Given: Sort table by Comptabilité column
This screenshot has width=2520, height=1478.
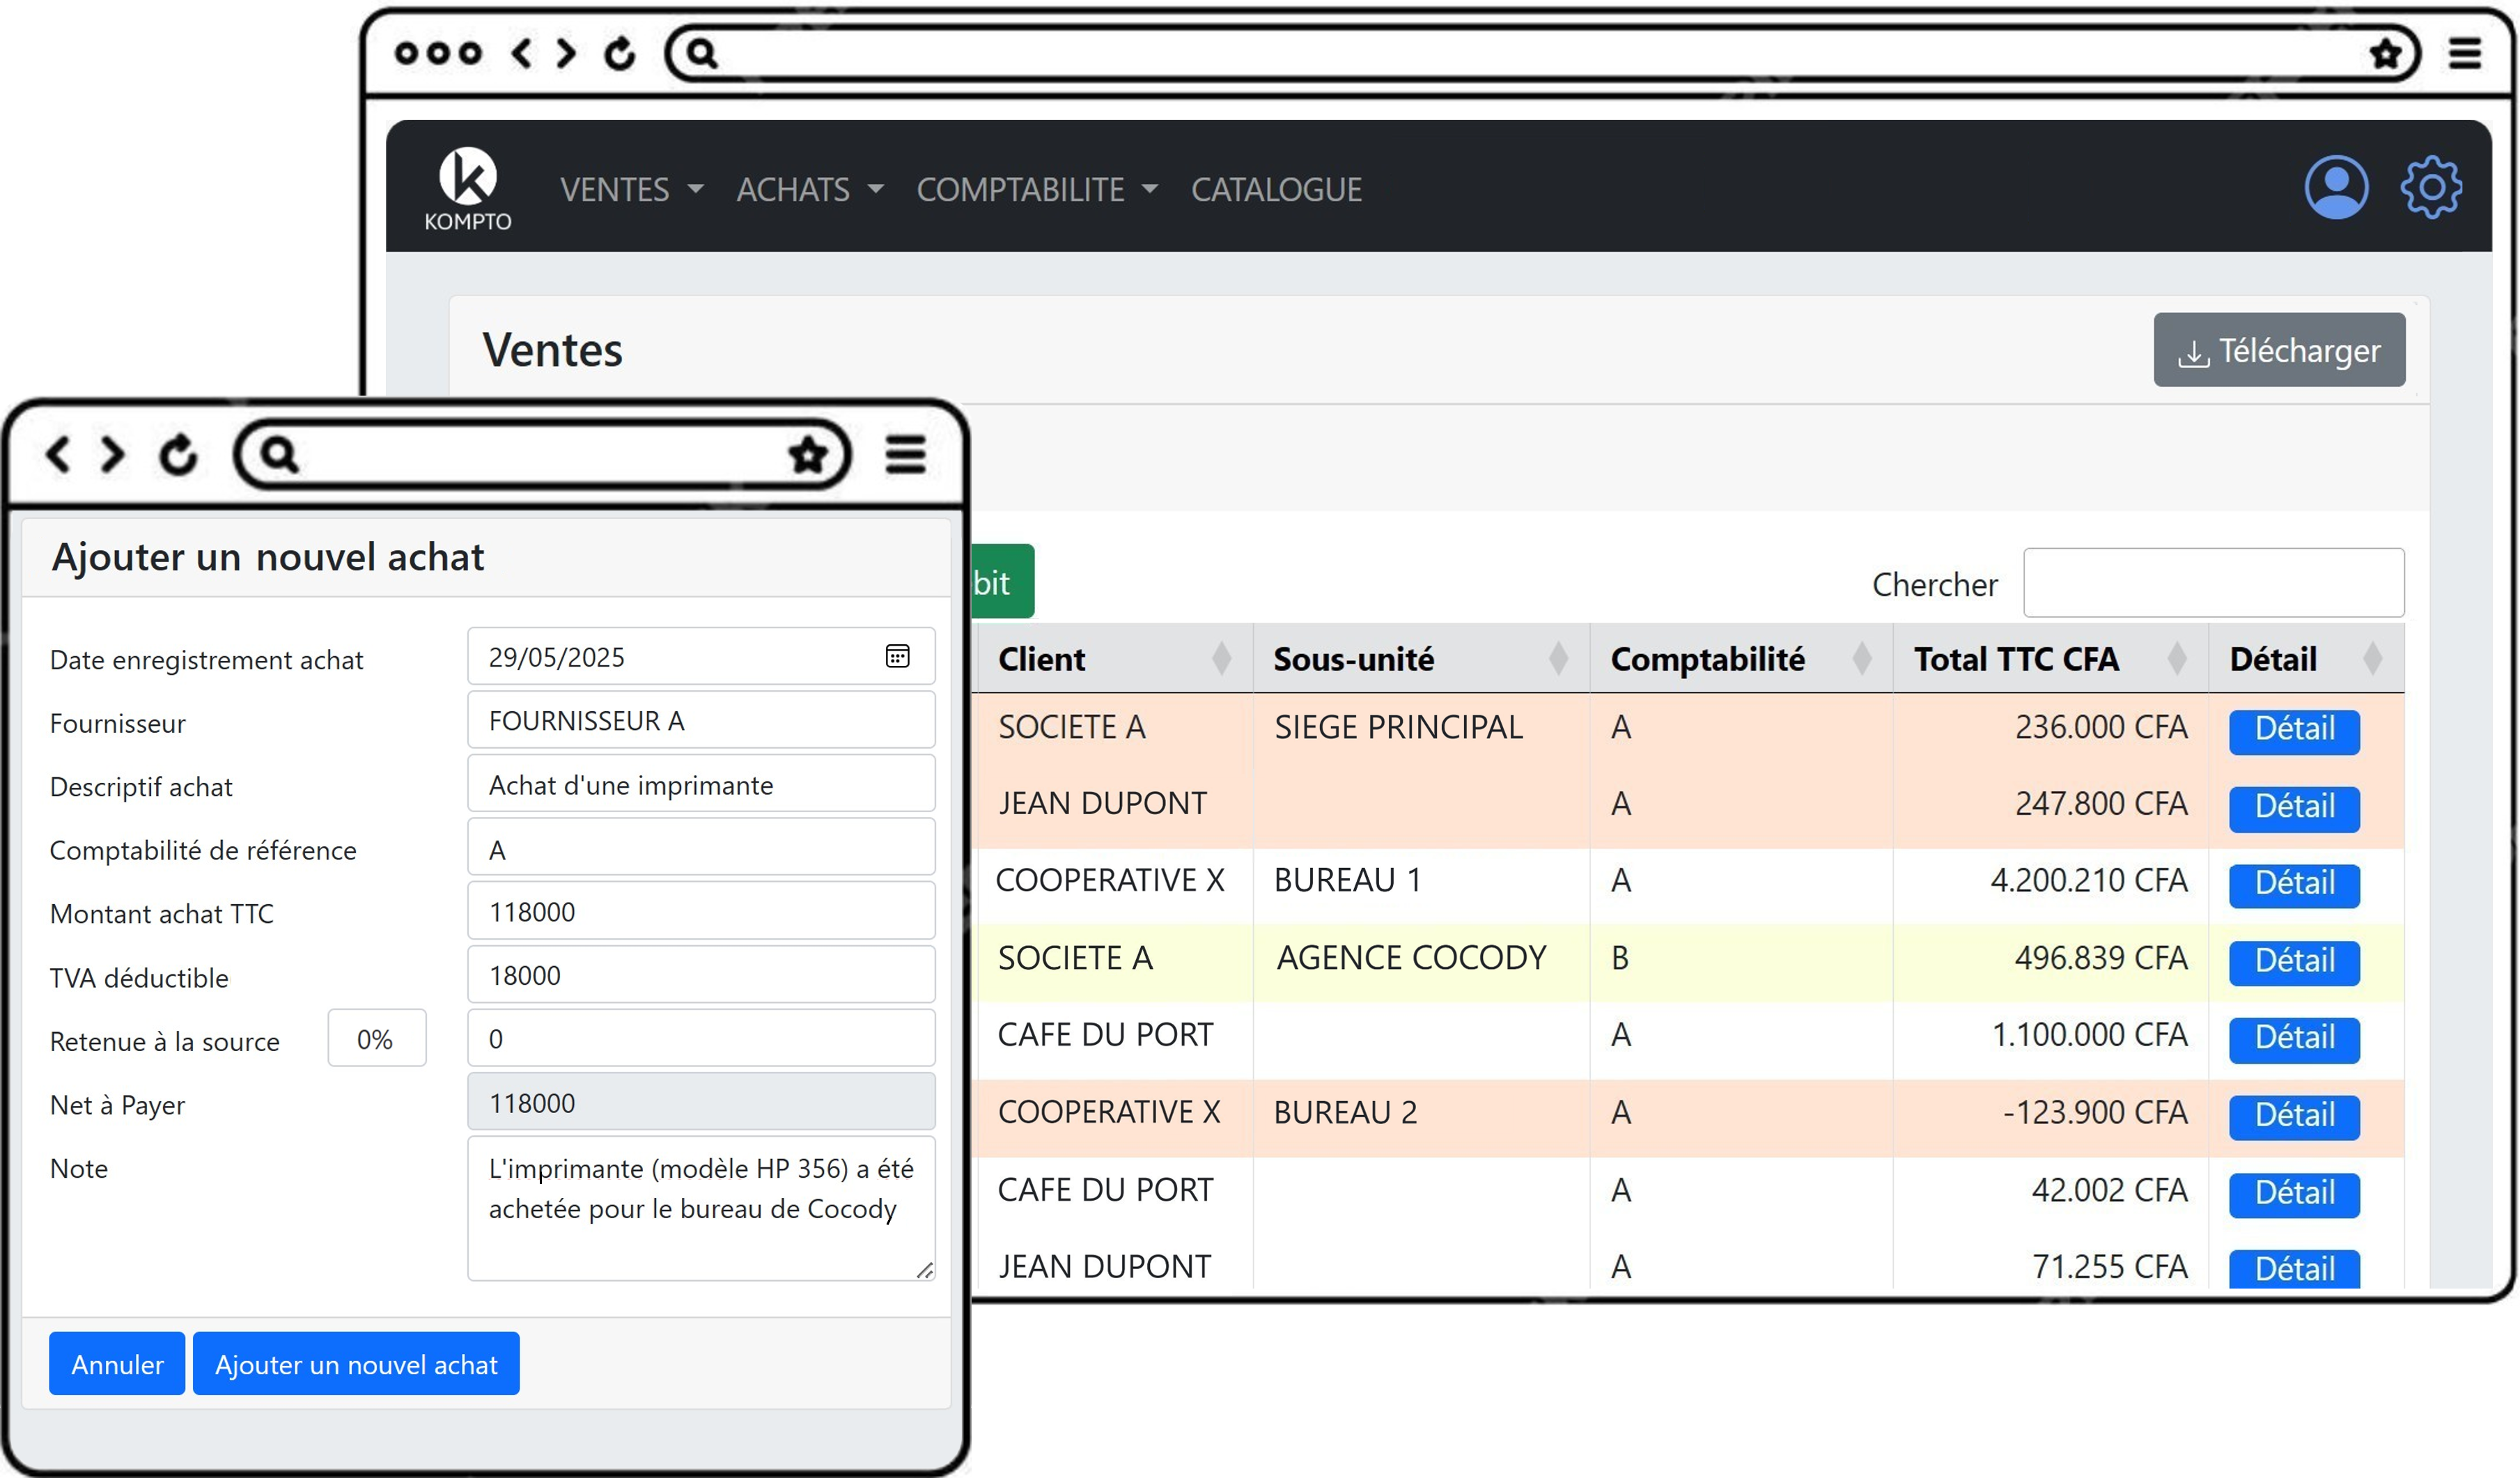Looking at the screenshot, I should click(x=1861, y=659).
